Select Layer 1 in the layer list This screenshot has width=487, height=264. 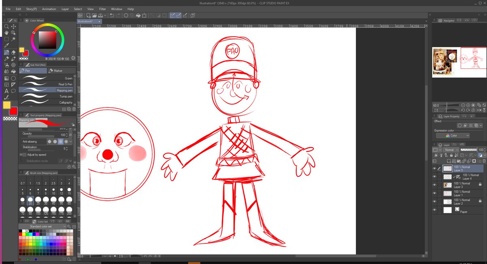click(462, 193)
